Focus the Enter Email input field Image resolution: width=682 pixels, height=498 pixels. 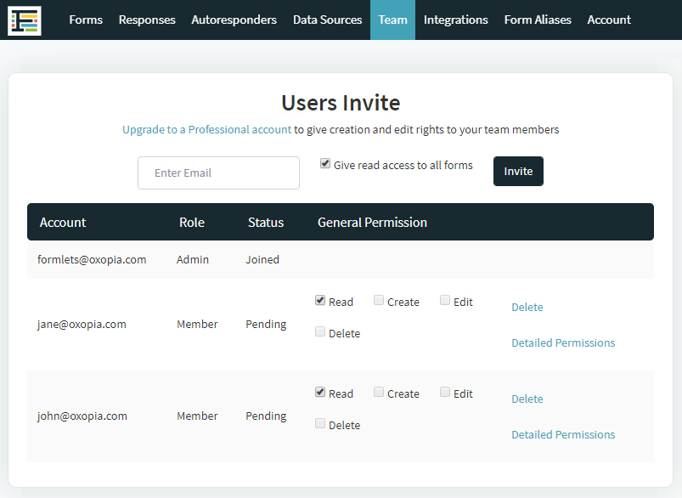(218, 173)
